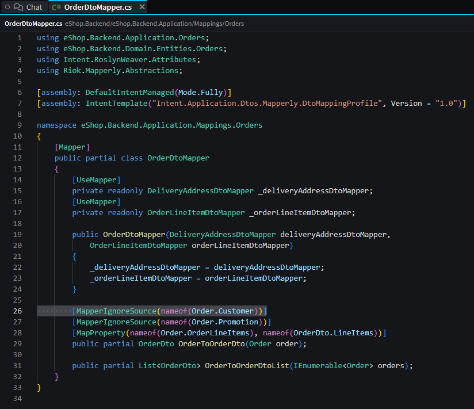This screenshot has height=409, width=474.
Task: Click second [UseMapper] attribute on line 16
Action: (x=97, y=202)
